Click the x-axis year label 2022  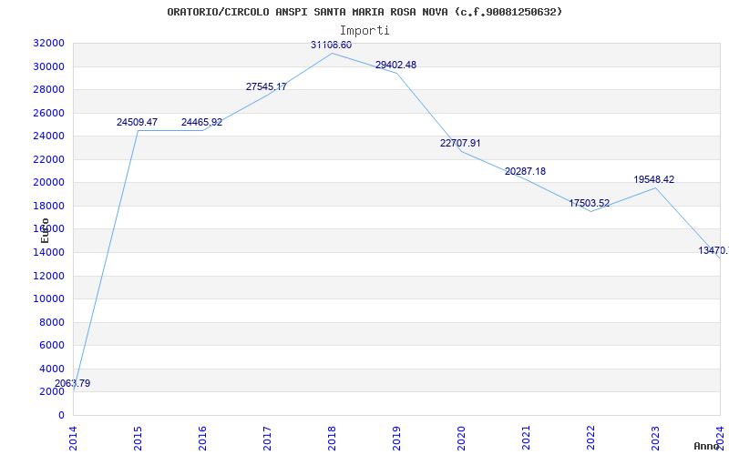(590, 438)
